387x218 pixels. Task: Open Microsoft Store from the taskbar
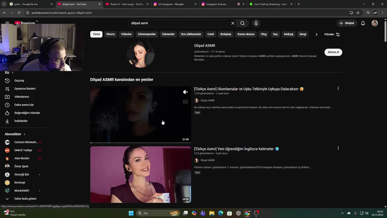229,213
